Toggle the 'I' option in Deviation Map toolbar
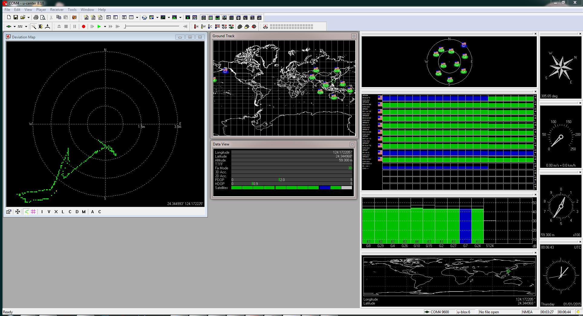The image size is (583, 316). click(42, 212)
